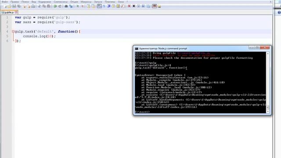Toggle the Document Map icon

point(118,6)
